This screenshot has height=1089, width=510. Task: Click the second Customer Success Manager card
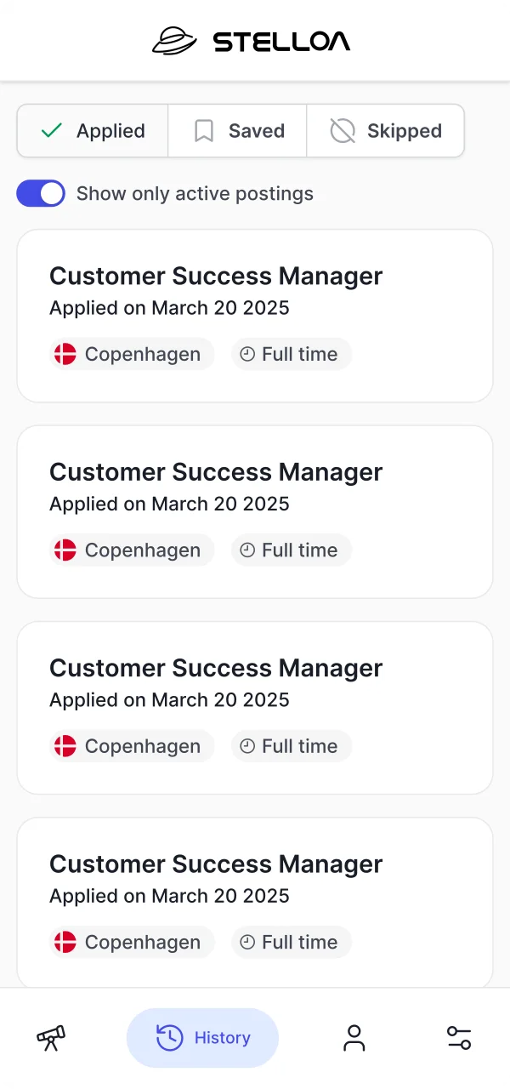click(254, 511)
